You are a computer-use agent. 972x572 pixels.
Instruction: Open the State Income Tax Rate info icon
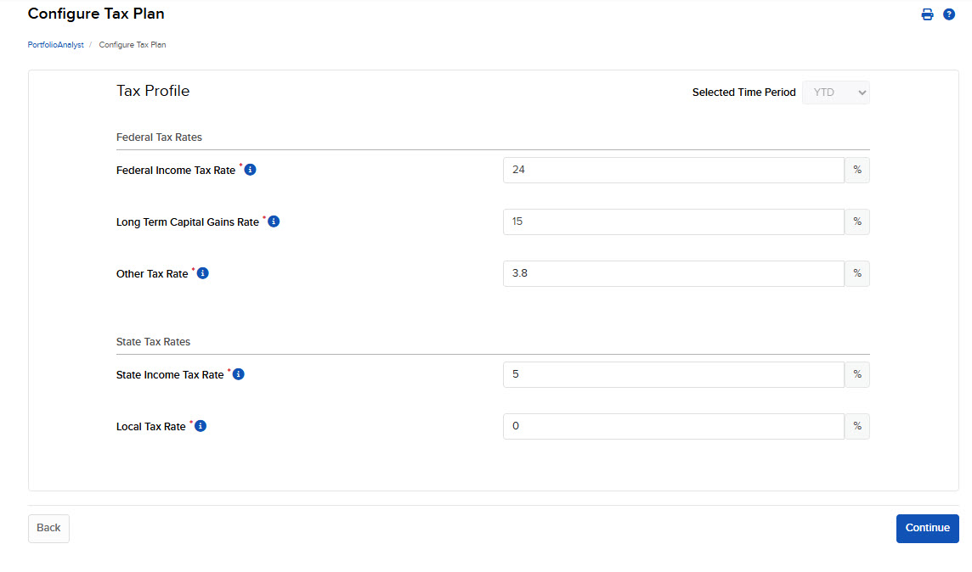[238, 373]
